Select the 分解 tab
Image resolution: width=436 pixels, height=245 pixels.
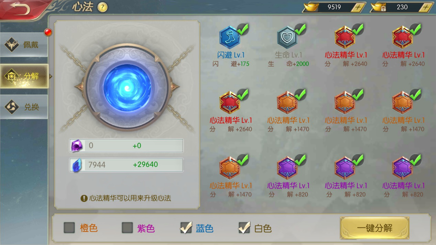point(24,76)
